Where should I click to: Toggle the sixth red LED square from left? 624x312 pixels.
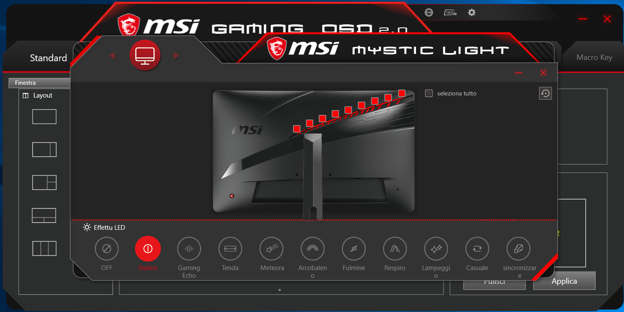click(x=362, y=105)
